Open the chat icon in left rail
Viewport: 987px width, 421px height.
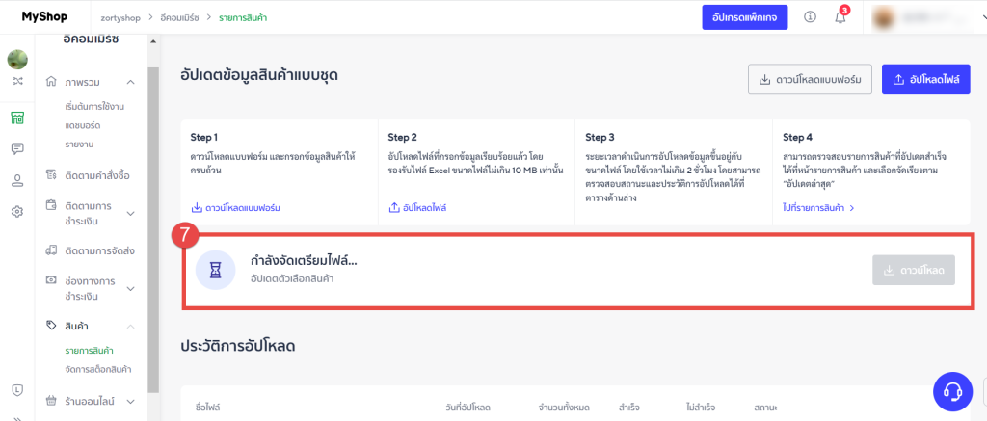point(17,148)
